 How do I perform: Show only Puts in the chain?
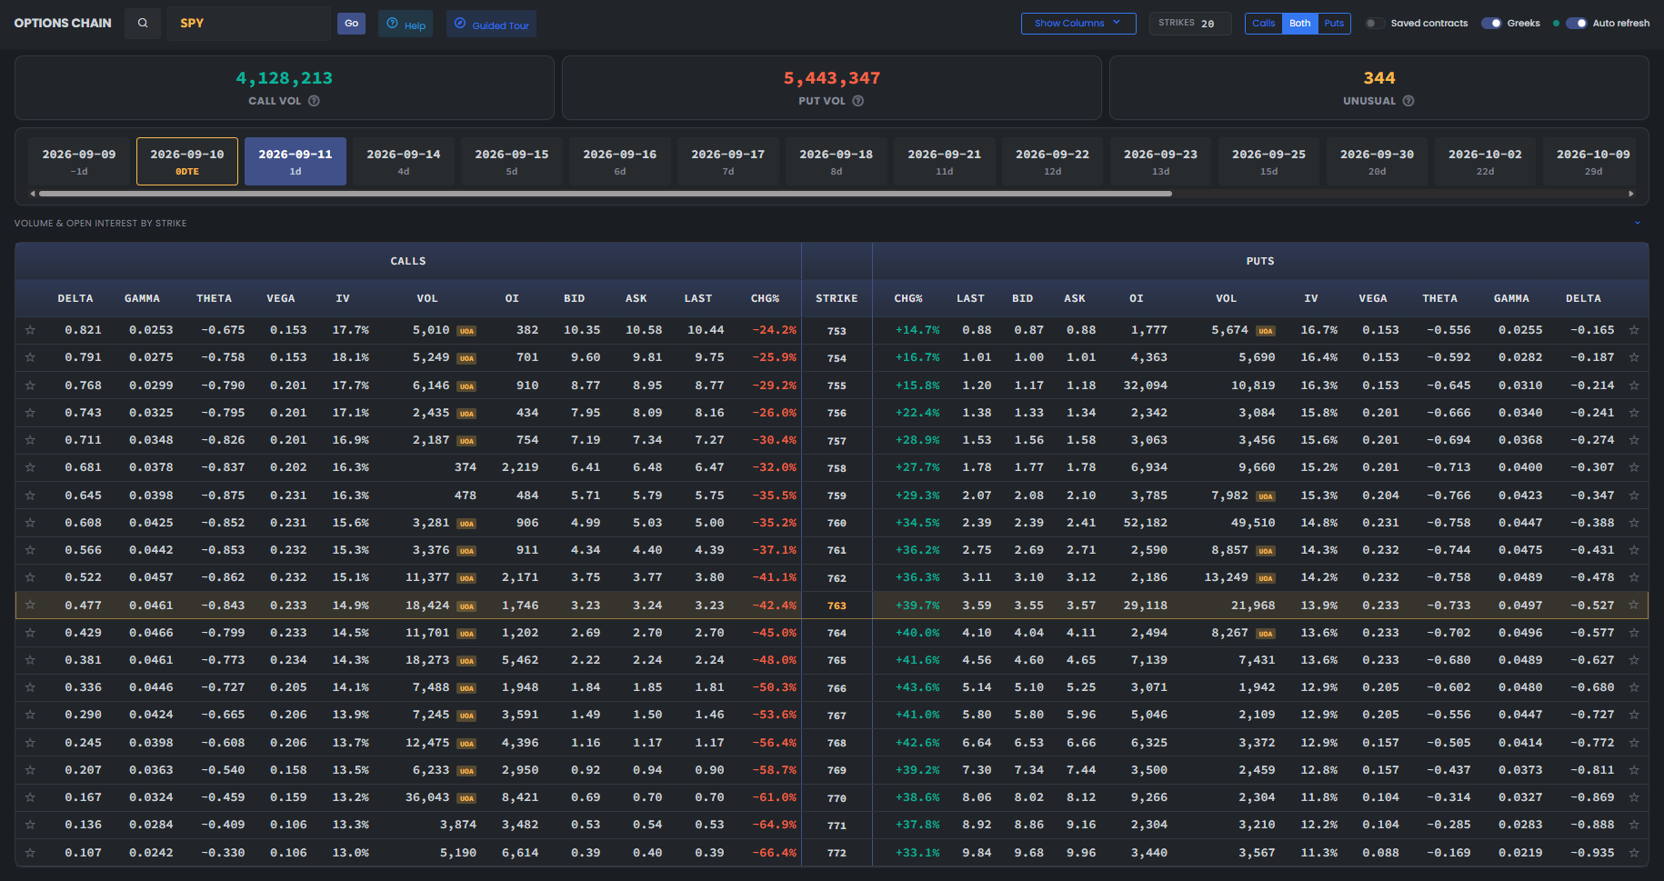tap(1334, 24)
